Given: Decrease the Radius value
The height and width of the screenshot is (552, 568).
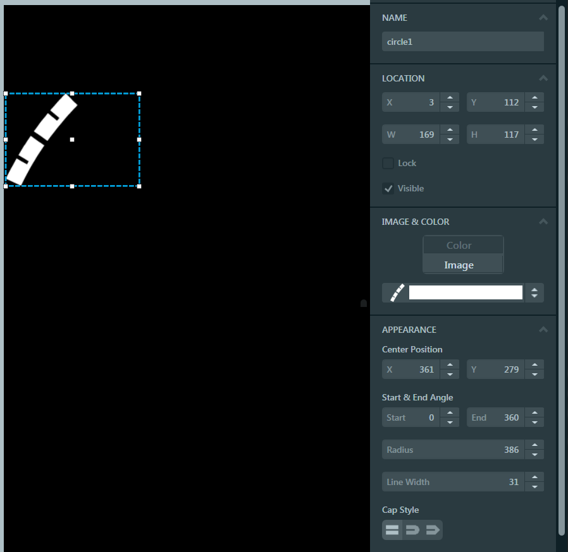Looking at the screenshot, I should pyautogui.click(x=534, y=454).
